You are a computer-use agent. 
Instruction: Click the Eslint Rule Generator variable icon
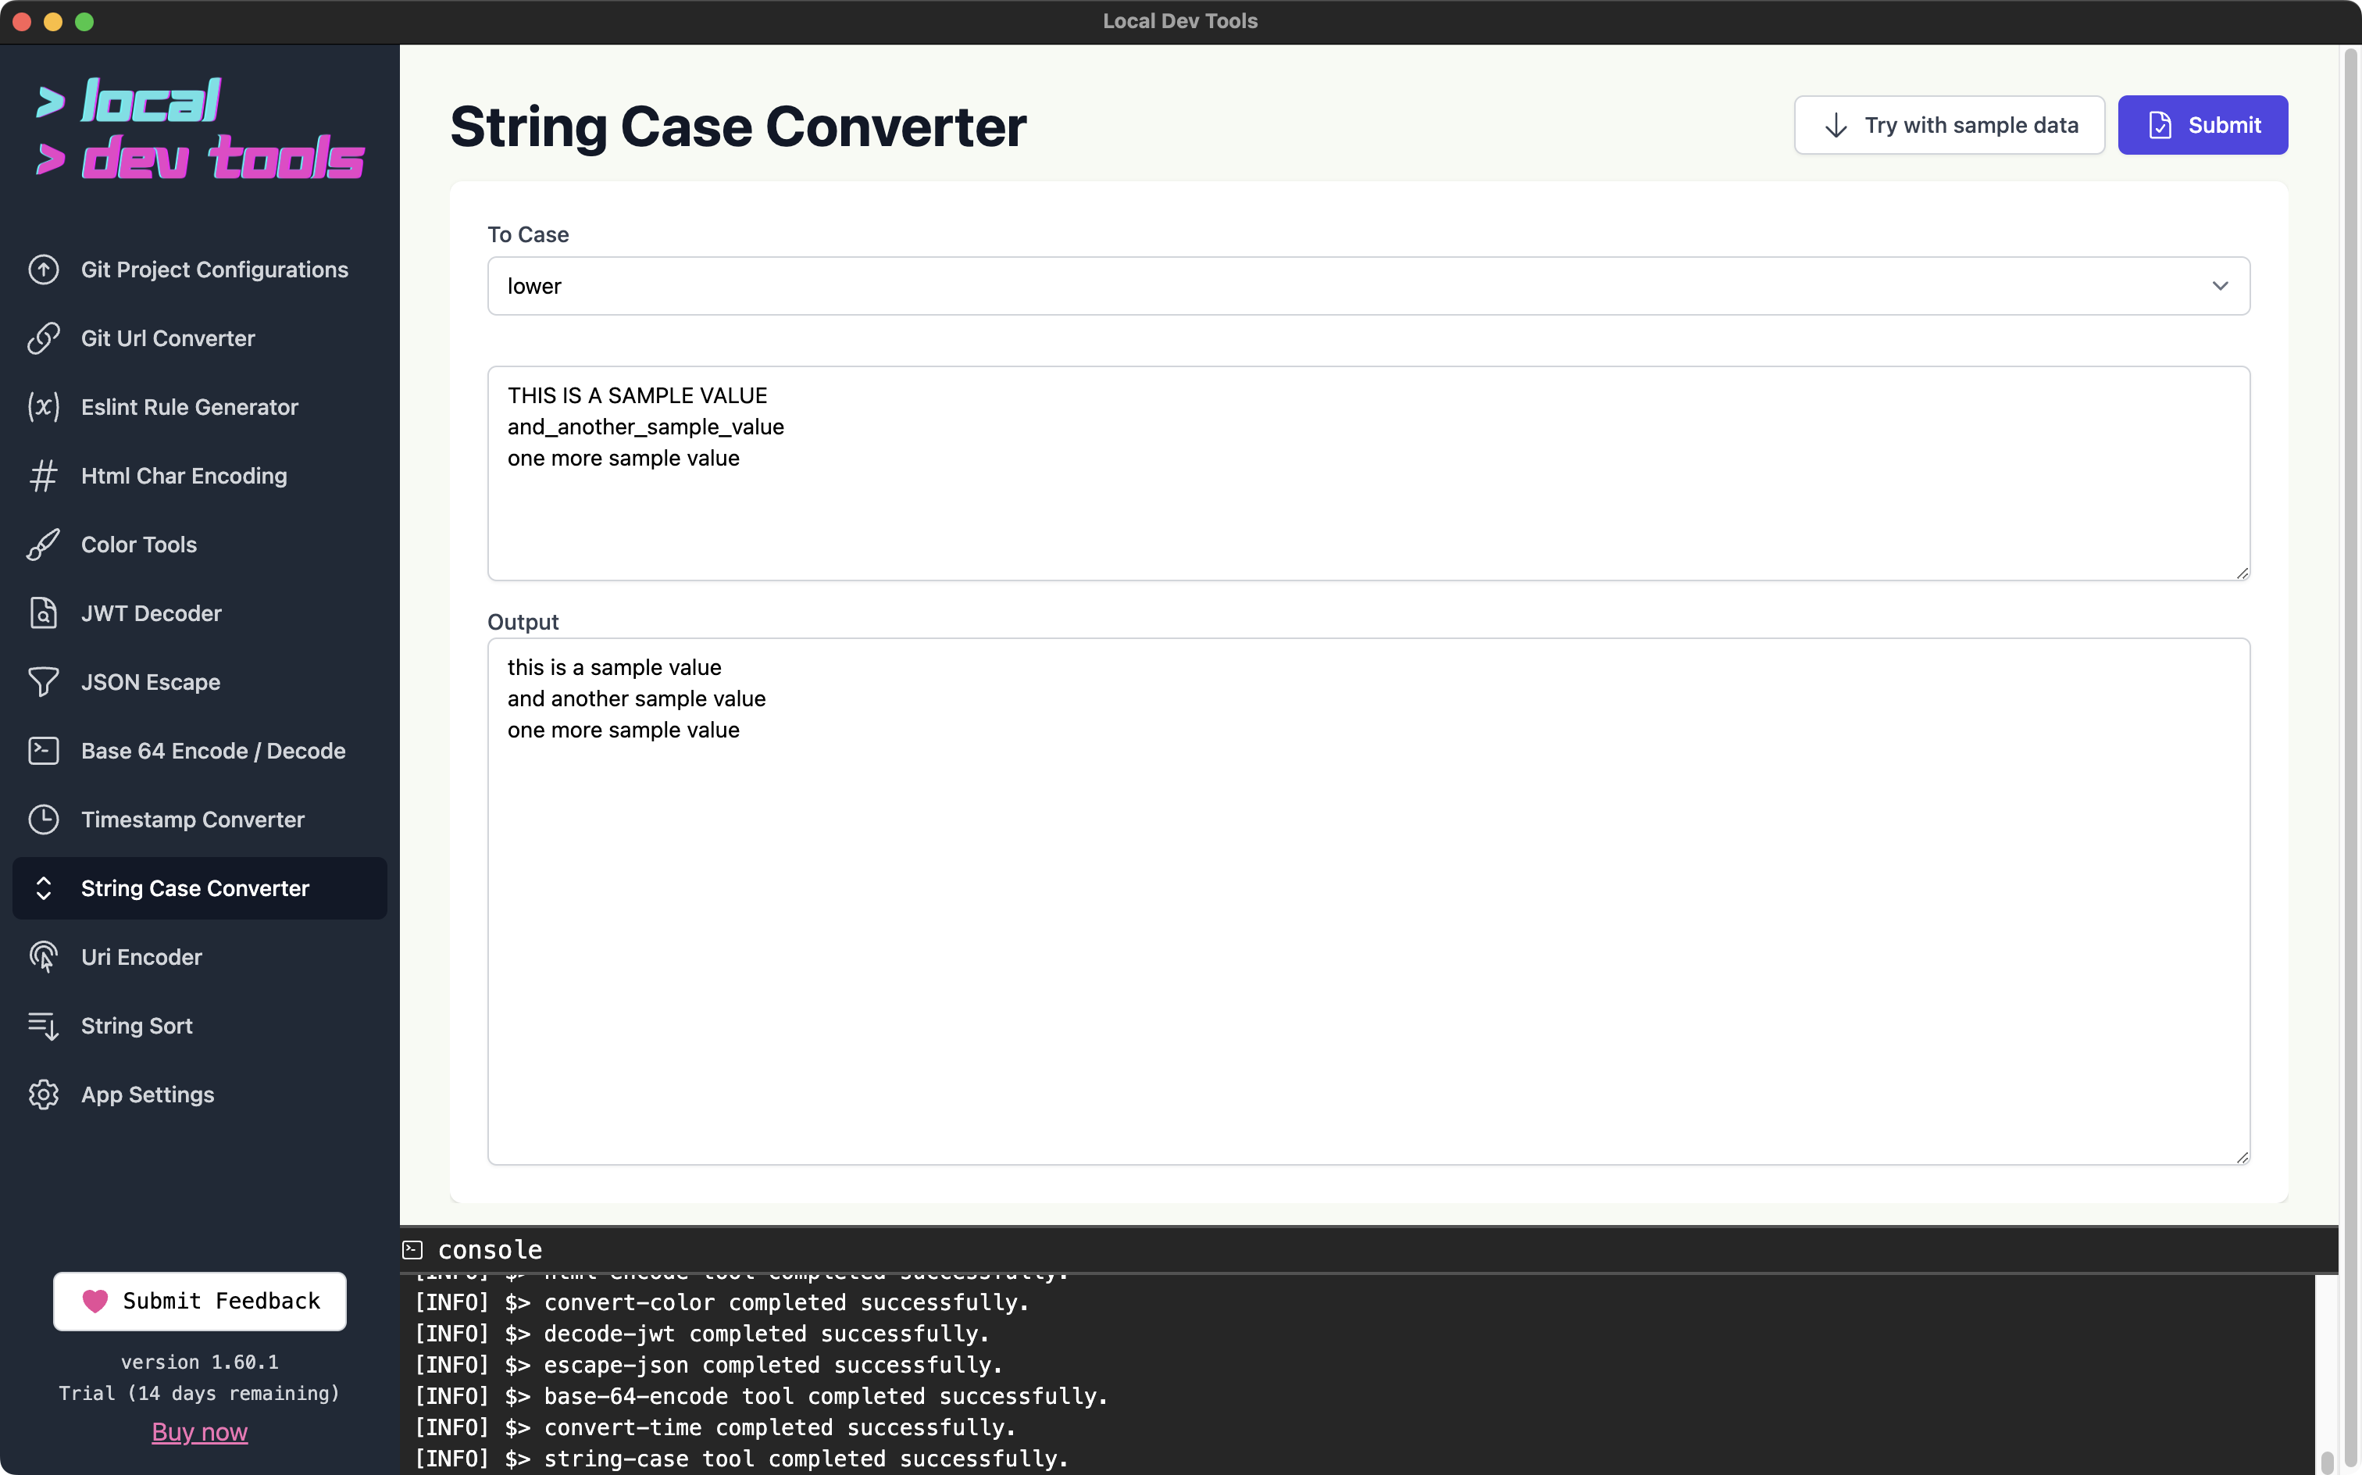point(44,407)
